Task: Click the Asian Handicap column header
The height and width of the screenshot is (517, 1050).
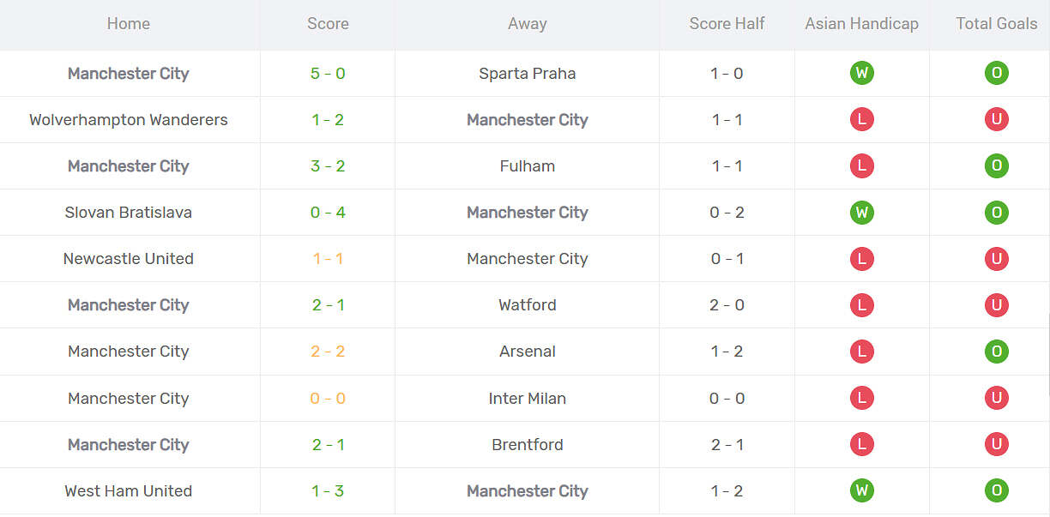Action: [861, 24]
